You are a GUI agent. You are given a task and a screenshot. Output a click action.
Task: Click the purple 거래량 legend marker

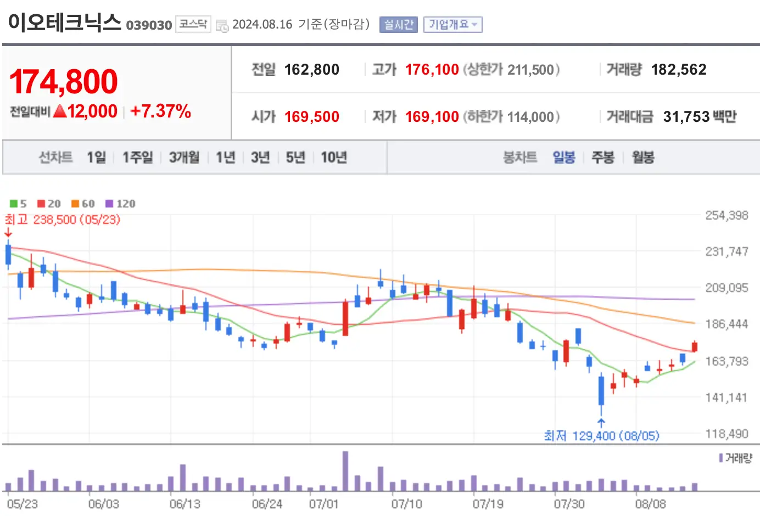coord(721,458)
